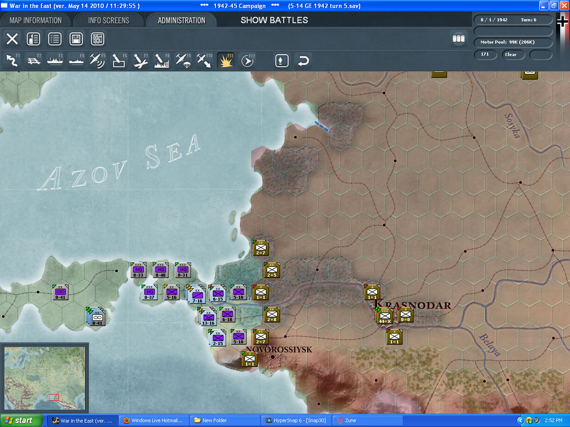Select the F1 move mode arrow icon
Image resolution: width=570 pixels, height=427 pixels.
pyautogui.click(x=12, y=60)
